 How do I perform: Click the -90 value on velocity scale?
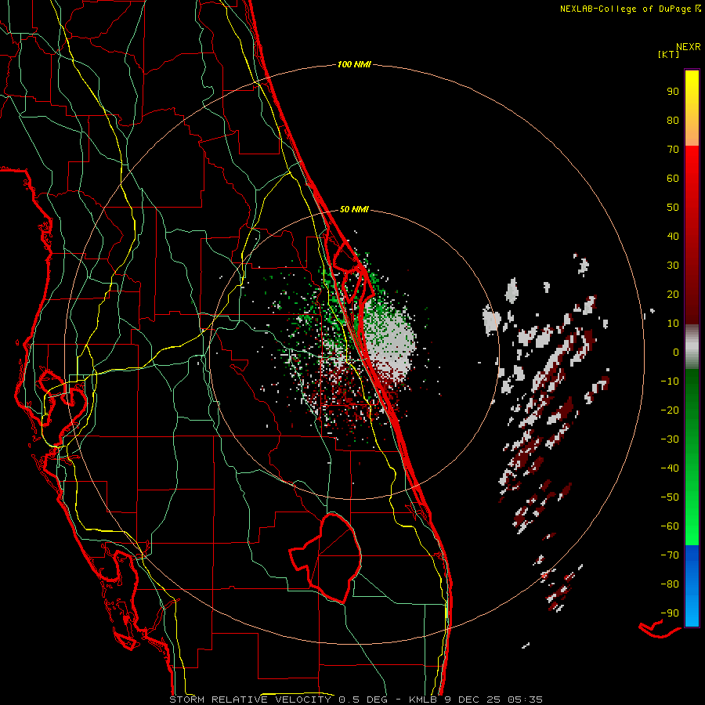pos(670,613)
